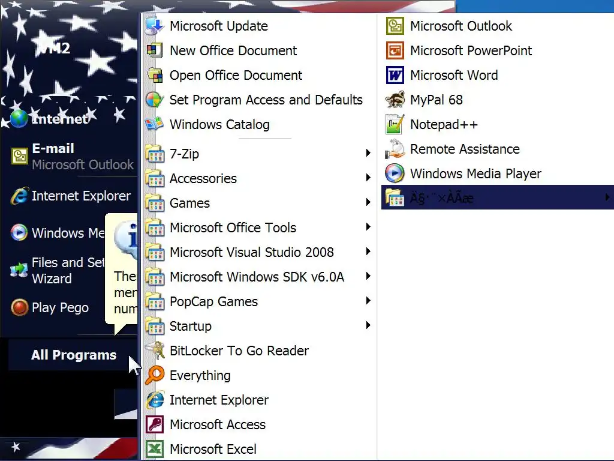Screen dimensions: 614x461
Task: Click the 7-Zip folder icon
Action: (x=155, y=154)
